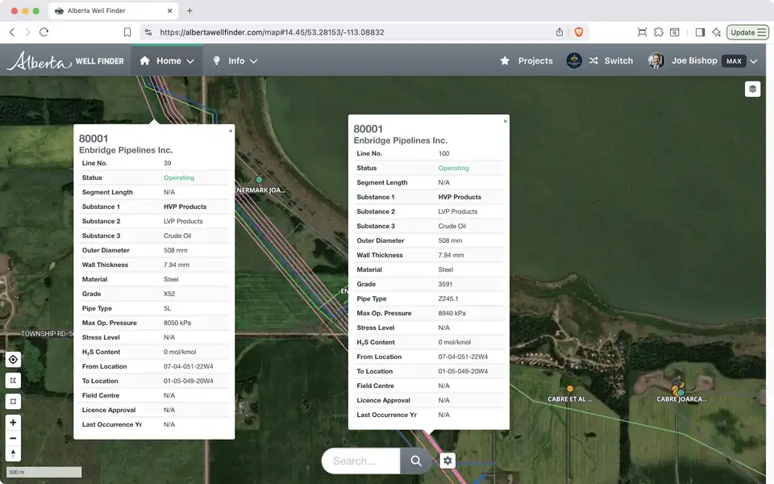Viewport: 774px width, 484px height.
Task: Zoom in with the plus button
Action: click(x=14, y=422)
